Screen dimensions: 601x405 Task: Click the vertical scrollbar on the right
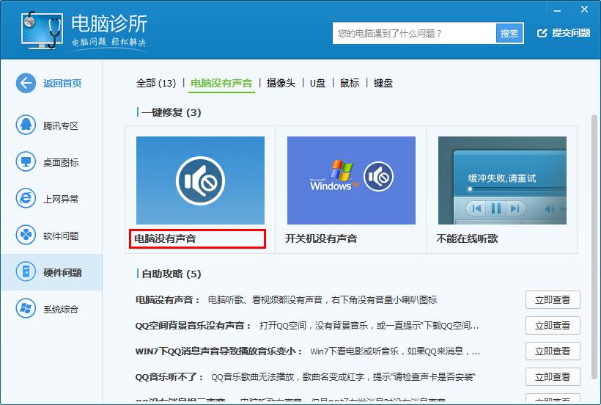[x=594, y=220]
